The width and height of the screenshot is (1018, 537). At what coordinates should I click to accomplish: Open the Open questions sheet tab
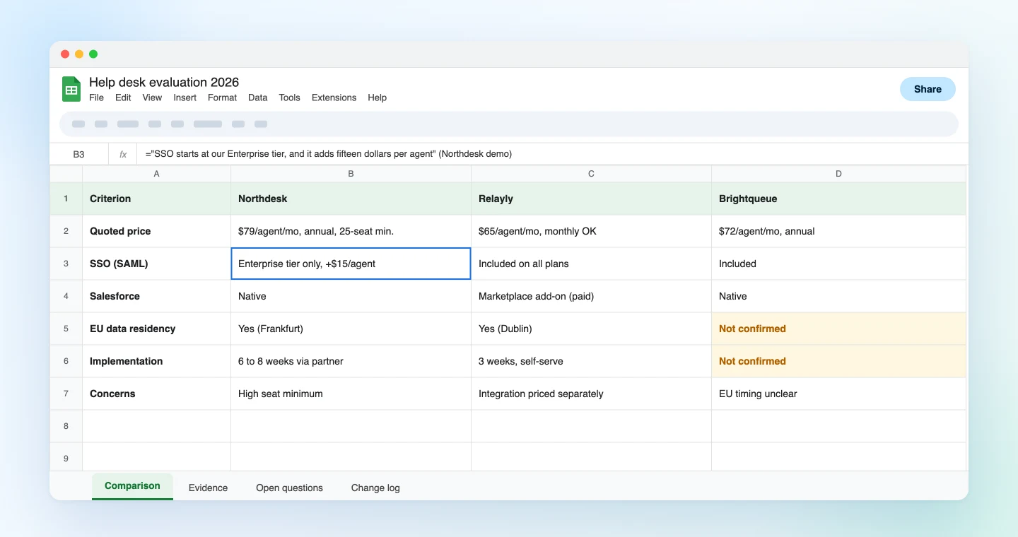click(289, 488)
